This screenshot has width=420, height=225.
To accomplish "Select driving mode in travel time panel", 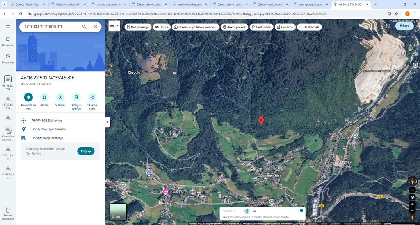I will point(254,211).
